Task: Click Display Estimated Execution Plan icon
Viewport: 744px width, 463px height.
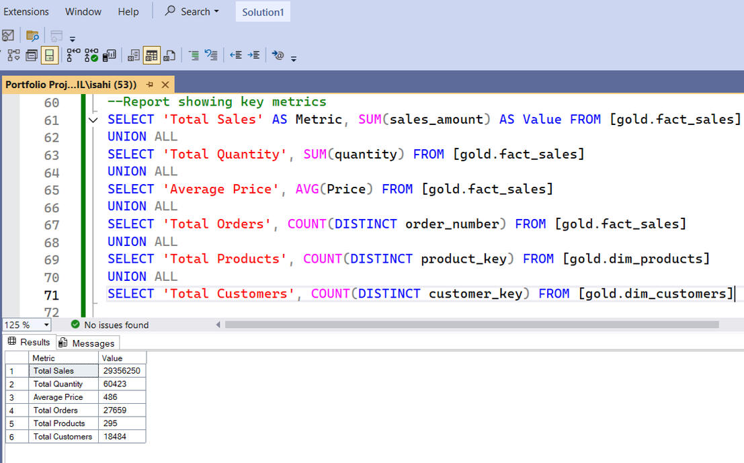Action: (13, 56)
